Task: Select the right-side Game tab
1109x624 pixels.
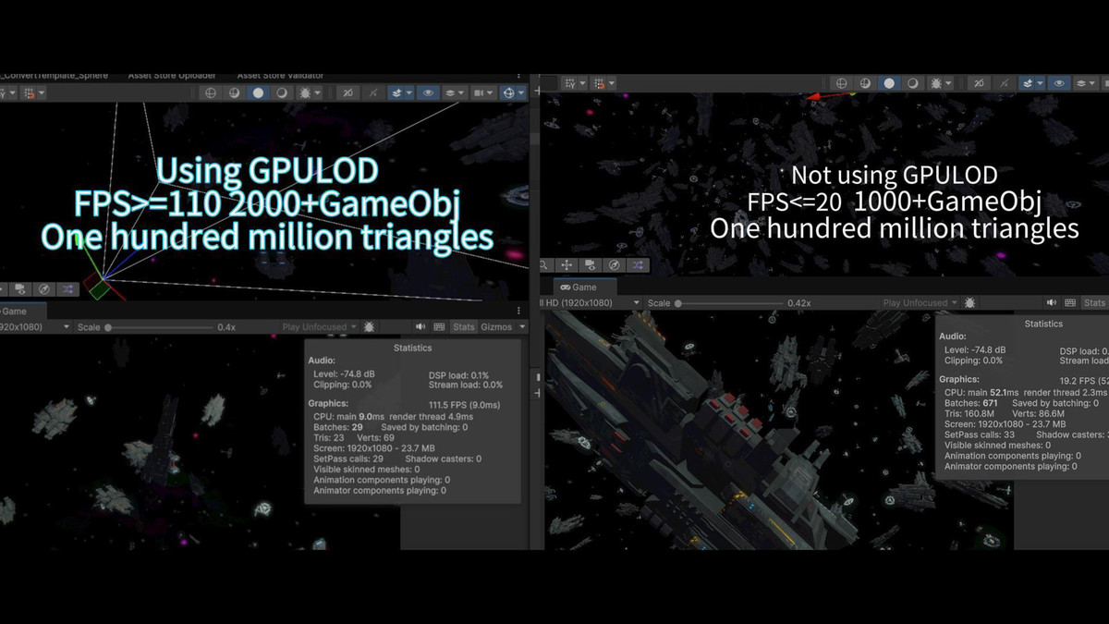Action: pos(579,288)
